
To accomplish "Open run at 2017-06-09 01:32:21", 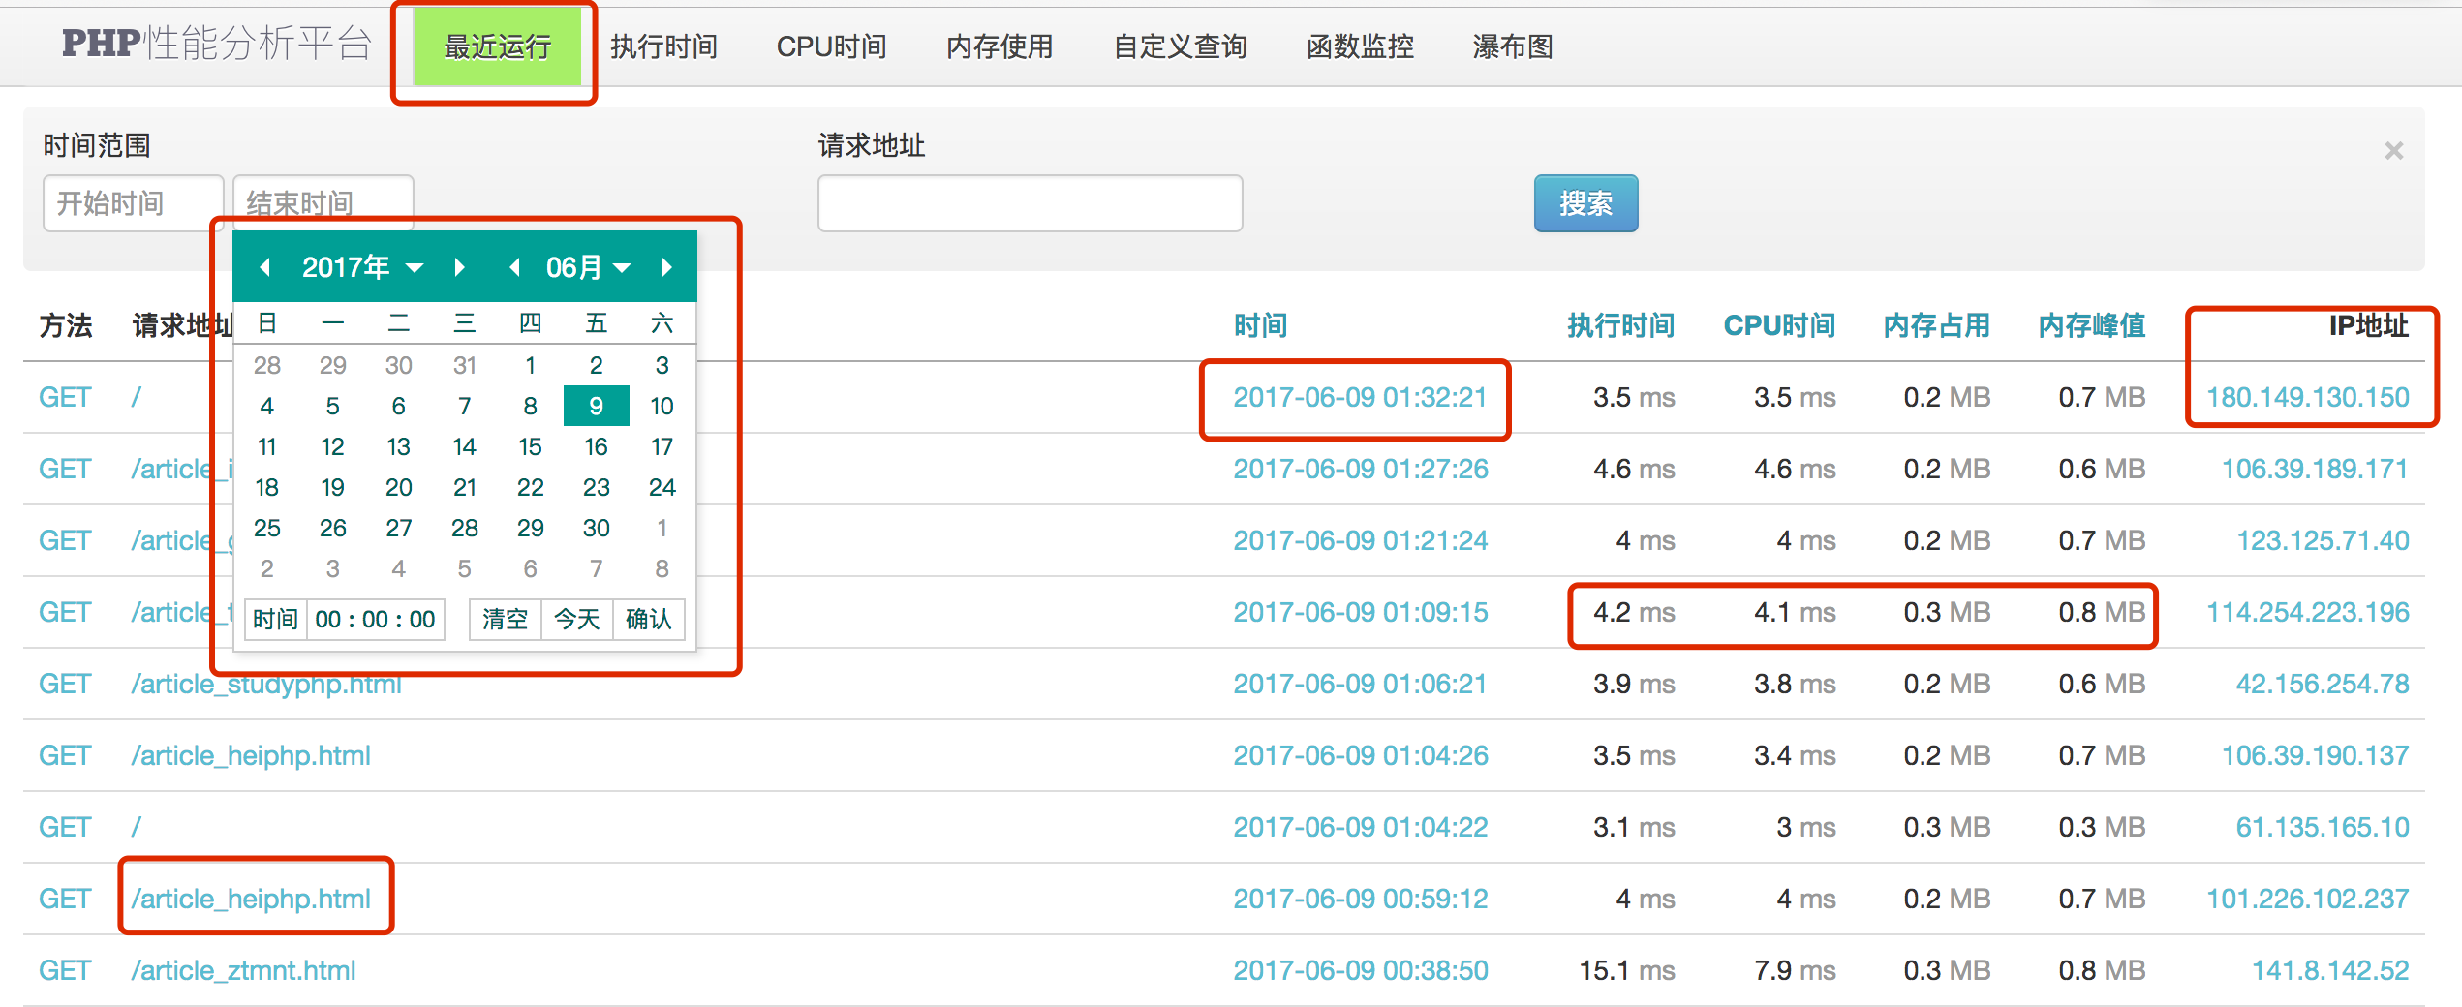I will [1360, 397].
